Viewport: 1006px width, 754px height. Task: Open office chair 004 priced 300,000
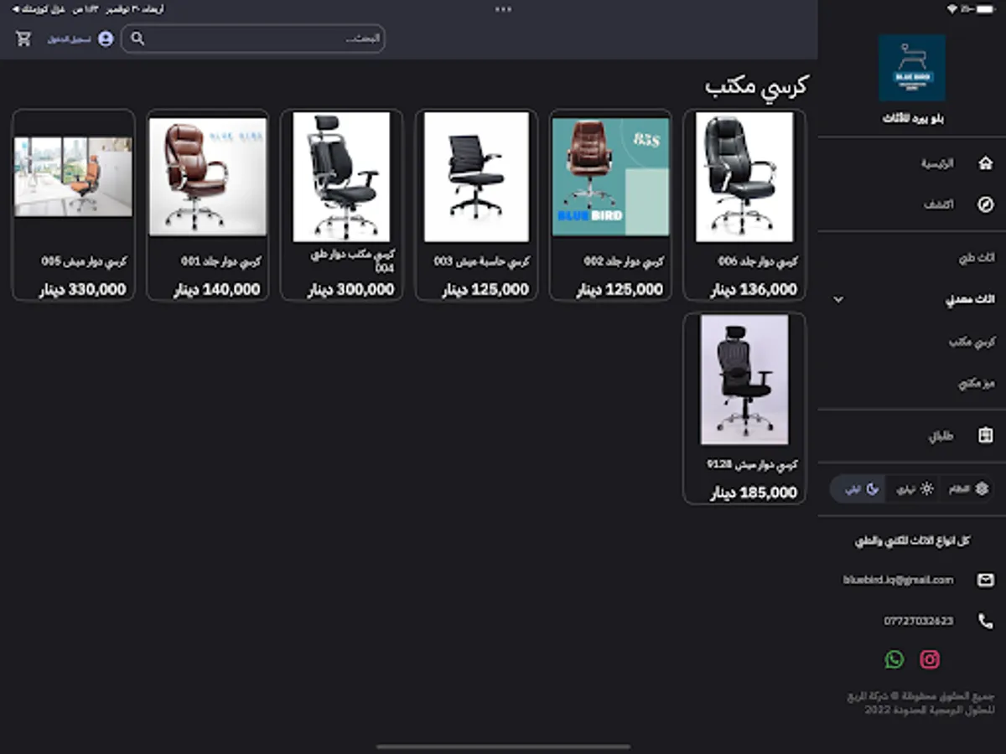click(x=342, y=205)
